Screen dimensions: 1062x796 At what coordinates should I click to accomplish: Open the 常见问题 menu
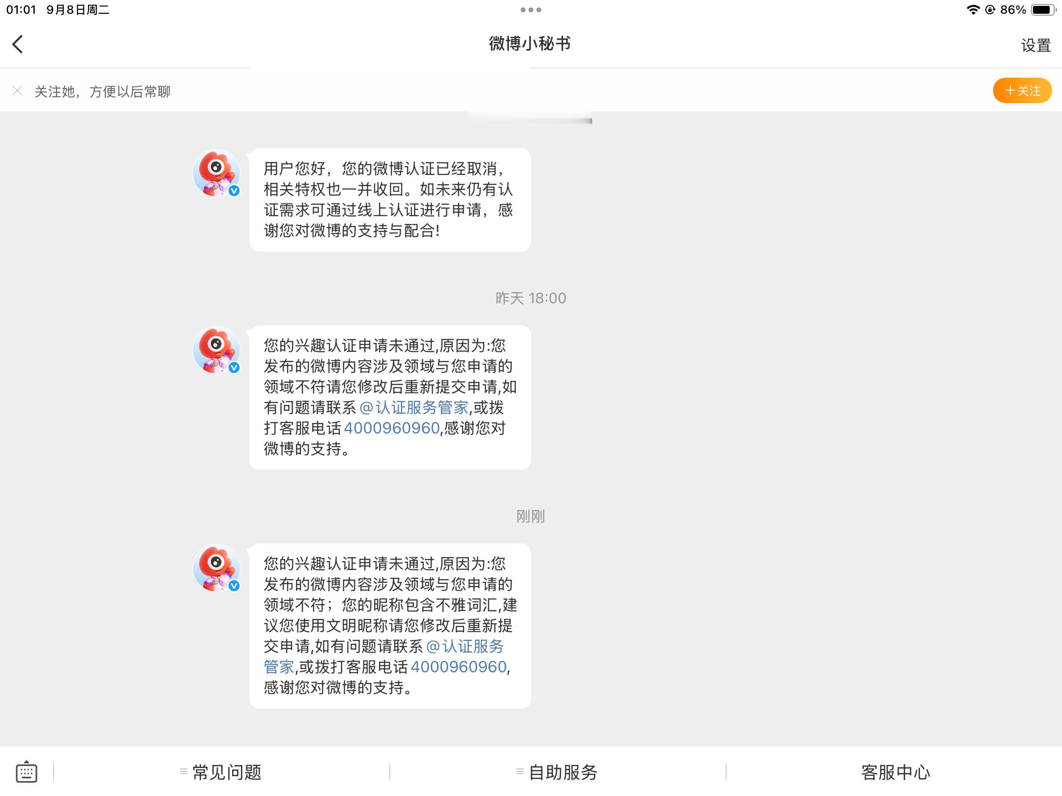pos(221,772)
